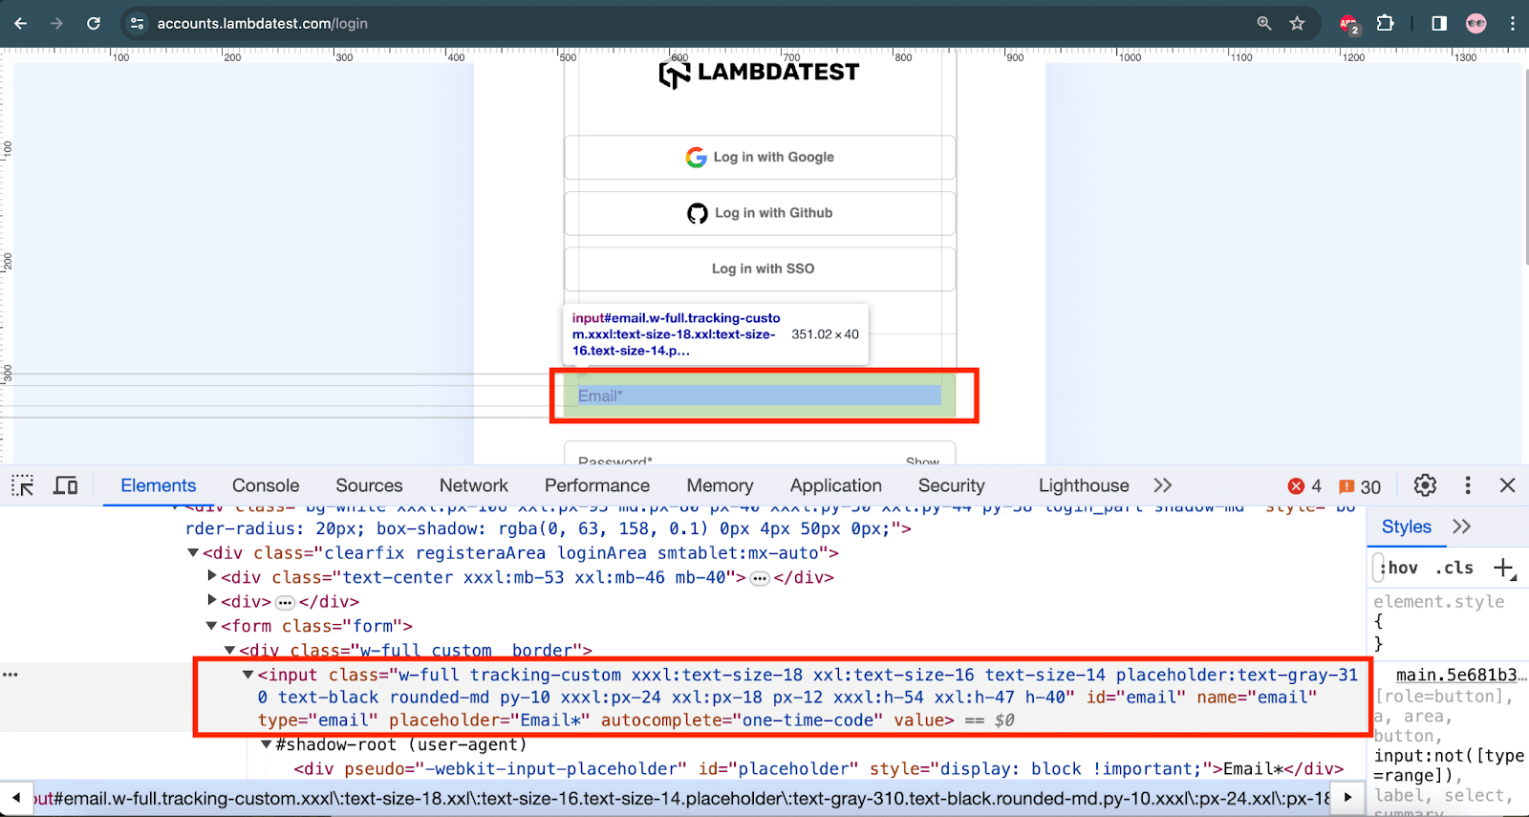Click Log in with Google button

pyautogui.click(x=760, y=158)
